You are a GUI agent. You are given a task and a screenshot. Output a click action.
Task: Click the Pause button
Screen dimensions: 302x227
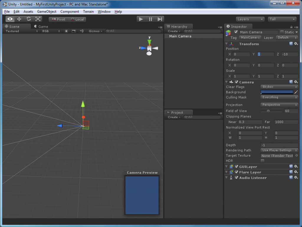(150, 19)
